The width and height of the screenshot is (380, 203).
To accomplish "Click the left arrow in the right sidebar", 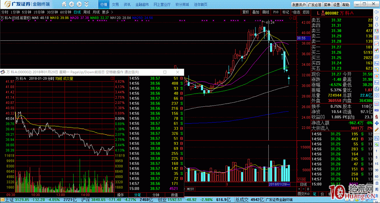I will coord(376,12).
